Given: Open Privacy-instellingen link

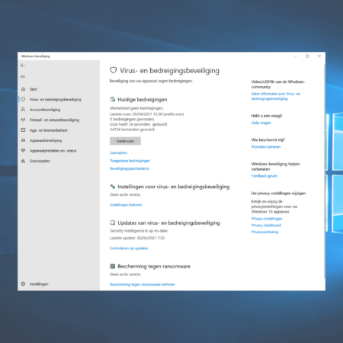Looking at the screenshot, I should click(x=267, y=219).
